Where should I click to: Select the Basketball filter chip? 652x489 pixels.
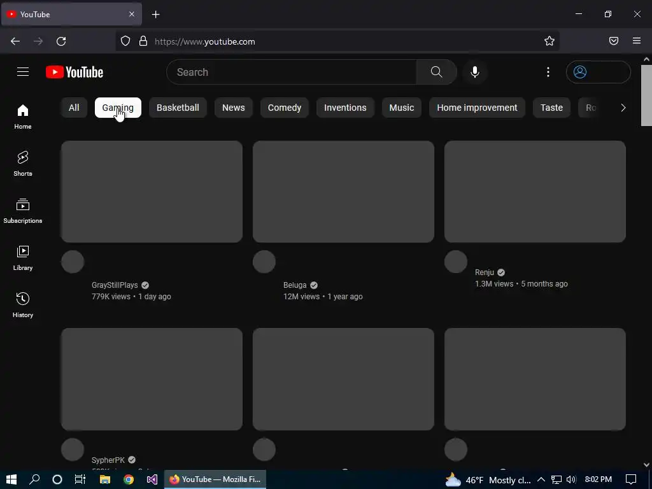point(178,108)
